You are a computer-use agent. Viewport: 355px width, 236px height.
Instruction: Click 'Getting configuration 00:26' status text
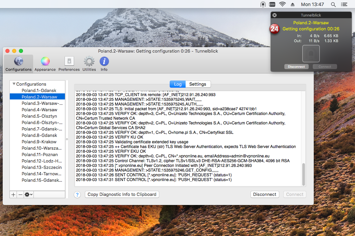(311, 29)
